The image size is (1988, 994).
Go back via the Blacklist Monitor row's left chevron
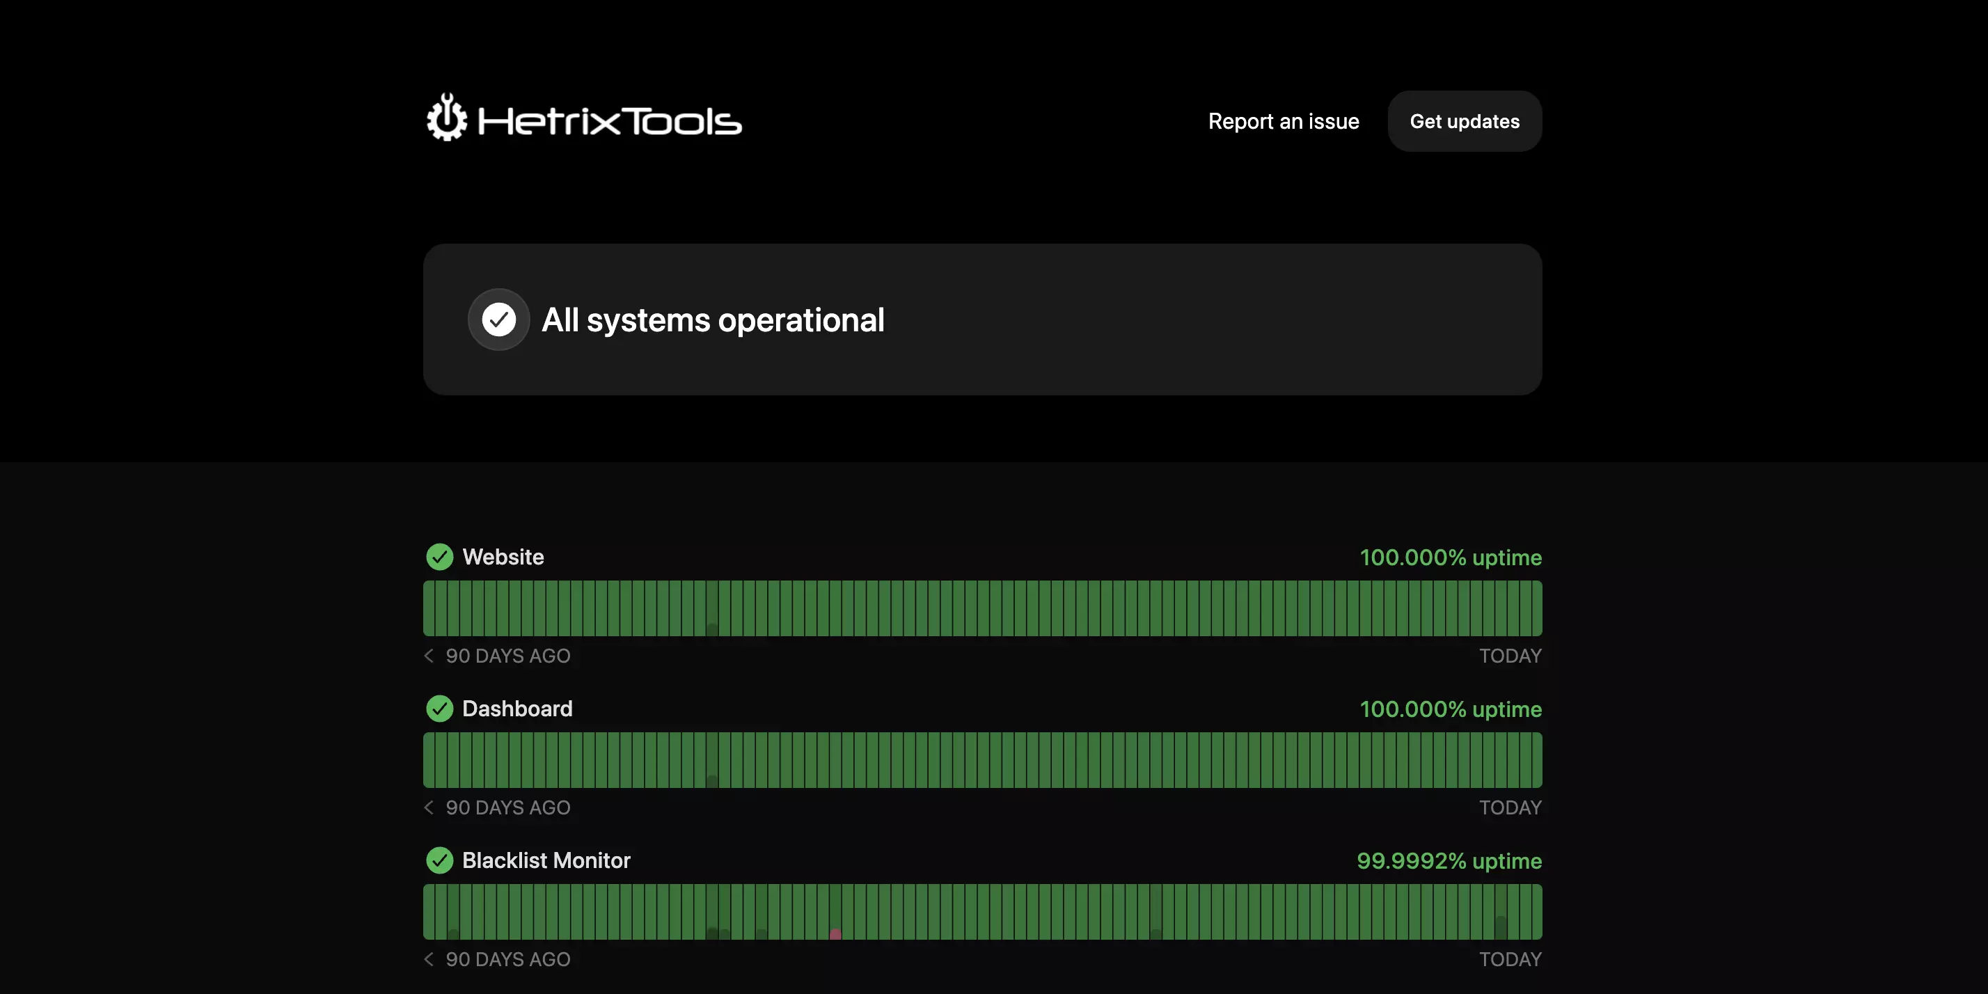click(x=429, y=959)
